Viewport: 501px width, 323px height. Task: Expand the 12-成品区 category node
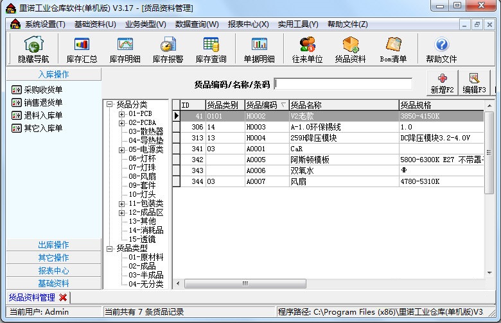click(122, 213)
